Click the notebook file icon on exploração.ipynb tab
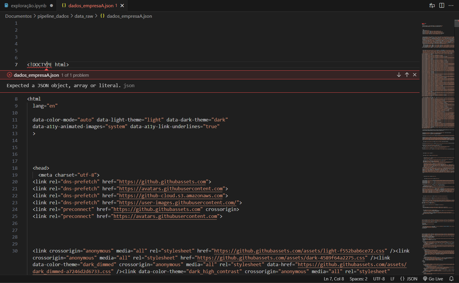The height and width of the screenshot is (283, 459). [x=6, y=6]
